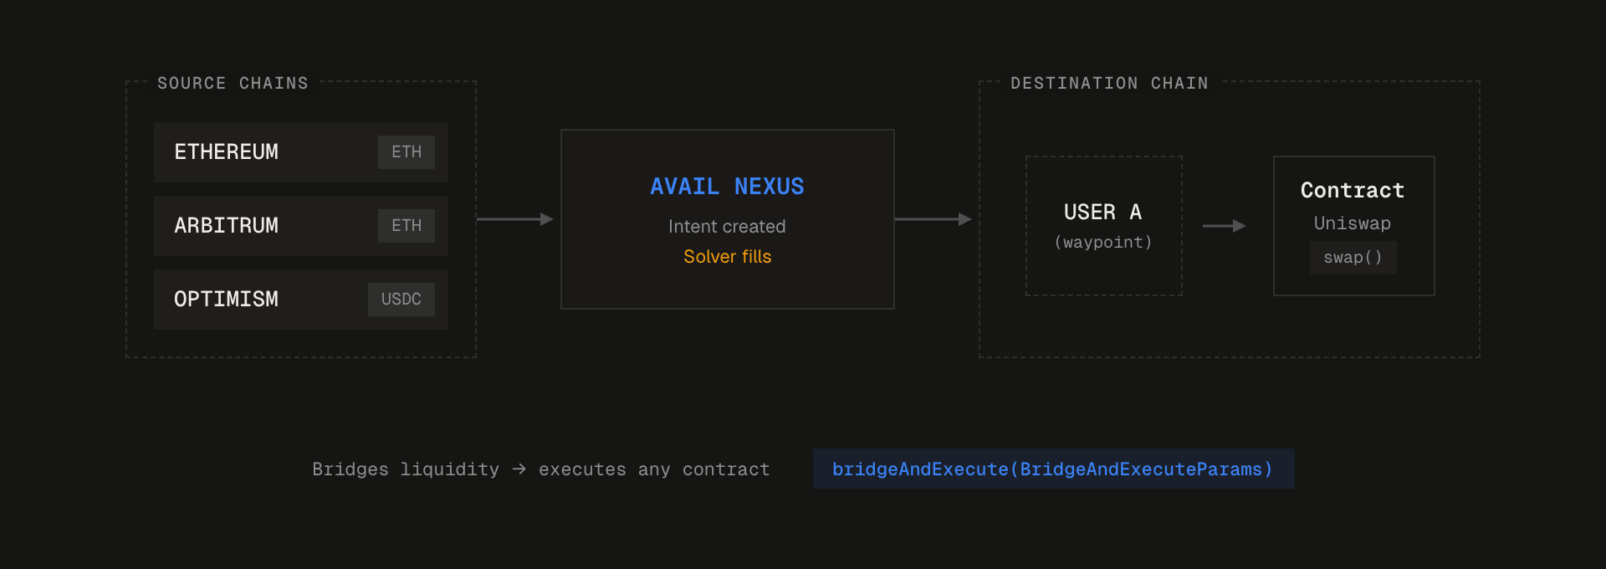Select the ETH badge beside ETHEREUM

pos(407,152)
